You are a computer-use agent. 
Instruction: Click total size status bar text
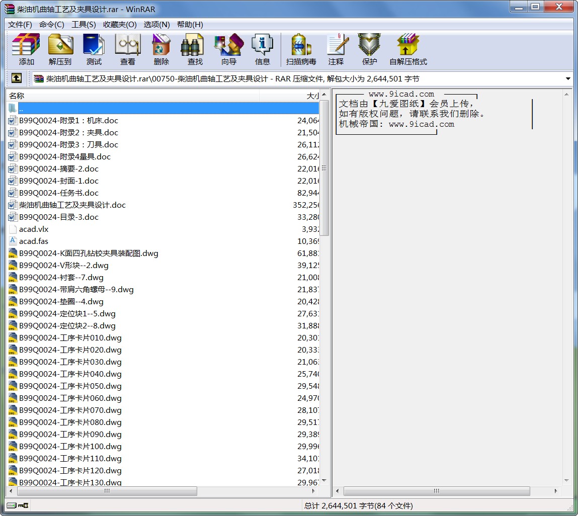click(358, 505)
